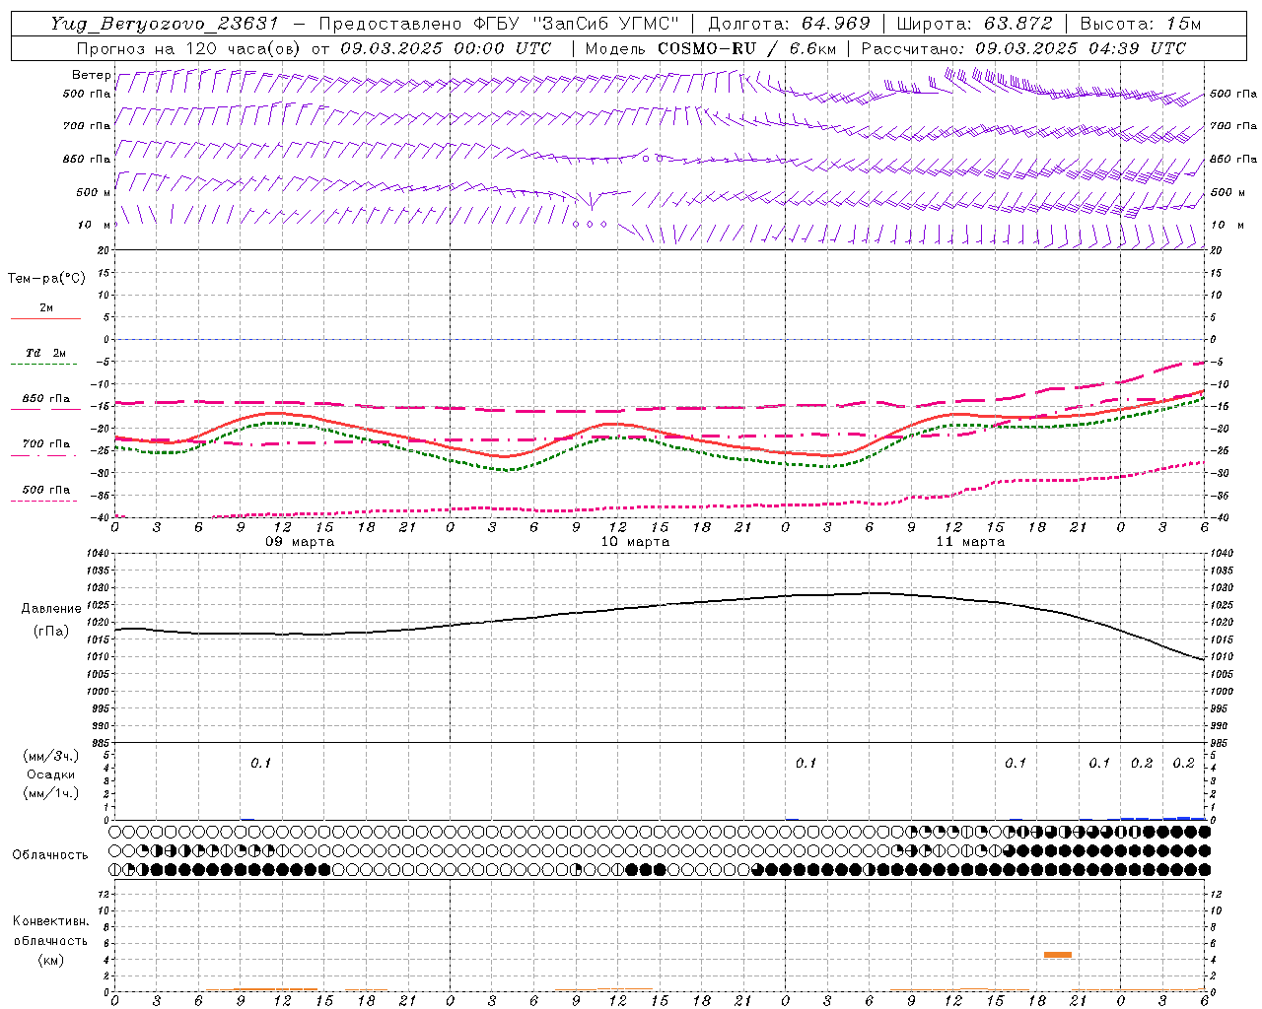Click the "700 гПа" entry in temperature legend

point(46,444)
